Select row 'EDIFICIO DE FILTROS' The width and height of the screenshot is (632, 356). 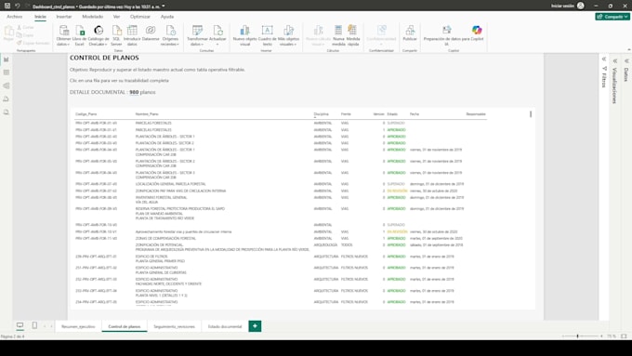tap(281, 258)
